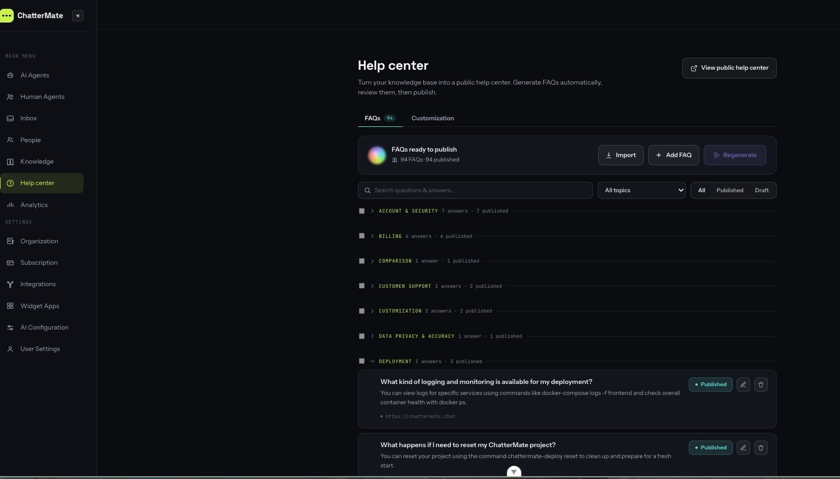Screen dimensions: 840x479
Task: Open Human Agents in the main menu
Action: point(42,97)
